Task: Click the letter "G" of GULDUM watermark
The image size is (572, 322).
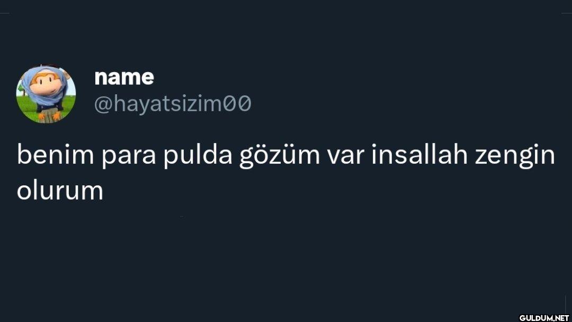Action: coord(522,318)
